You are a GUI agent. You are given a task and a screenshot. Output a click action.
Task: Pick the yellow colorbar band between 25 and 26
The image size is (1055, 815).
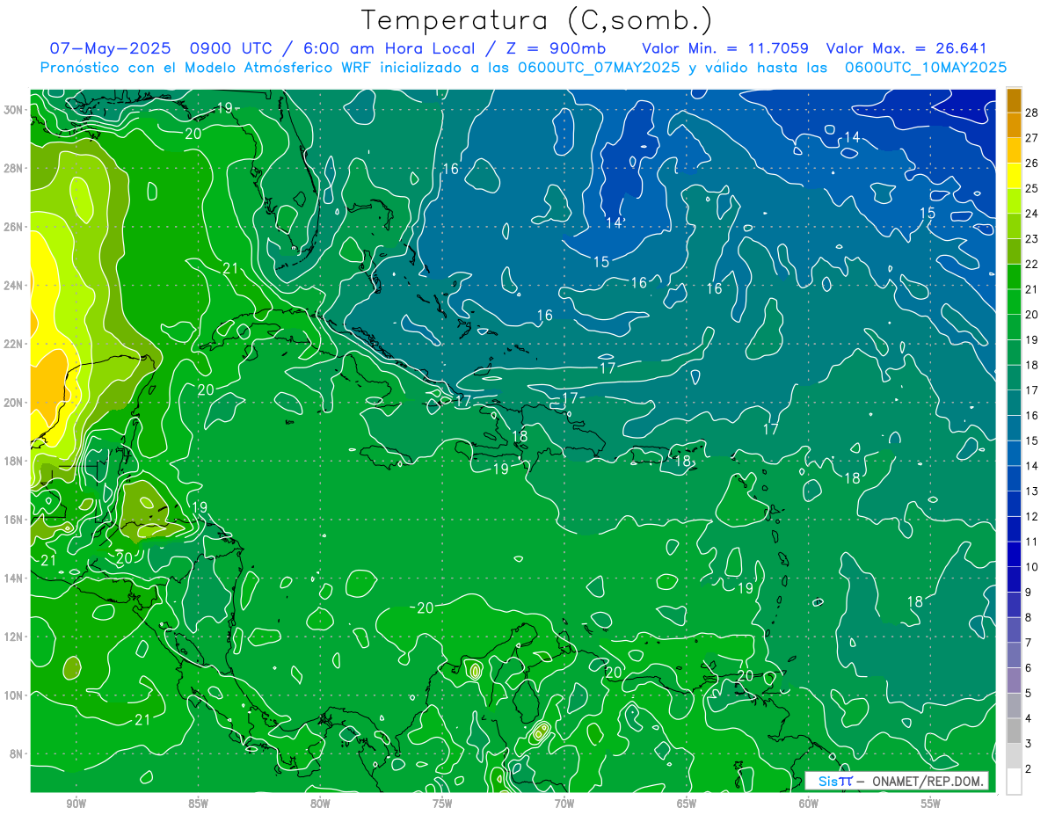(x=1014, y=176)
